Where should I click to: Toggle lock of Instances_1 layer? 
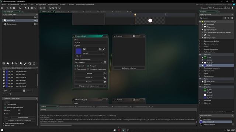tap(37, 21)
